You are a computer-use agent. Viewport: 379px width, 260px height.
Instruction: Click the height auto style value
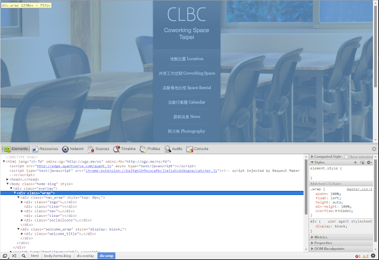coord(338,203)
